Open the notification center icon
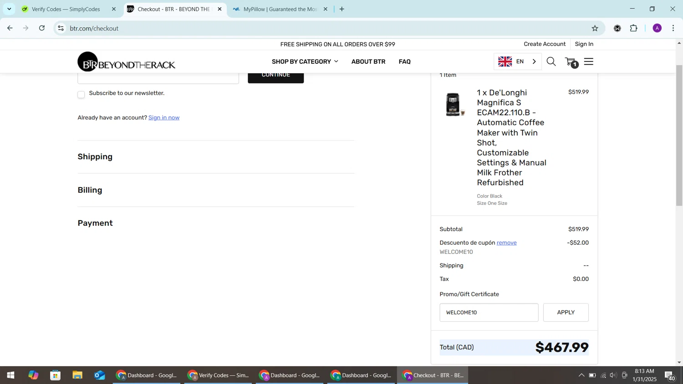Image resolution: width=683 pixels, height=384 pixels. click(670, 375)
